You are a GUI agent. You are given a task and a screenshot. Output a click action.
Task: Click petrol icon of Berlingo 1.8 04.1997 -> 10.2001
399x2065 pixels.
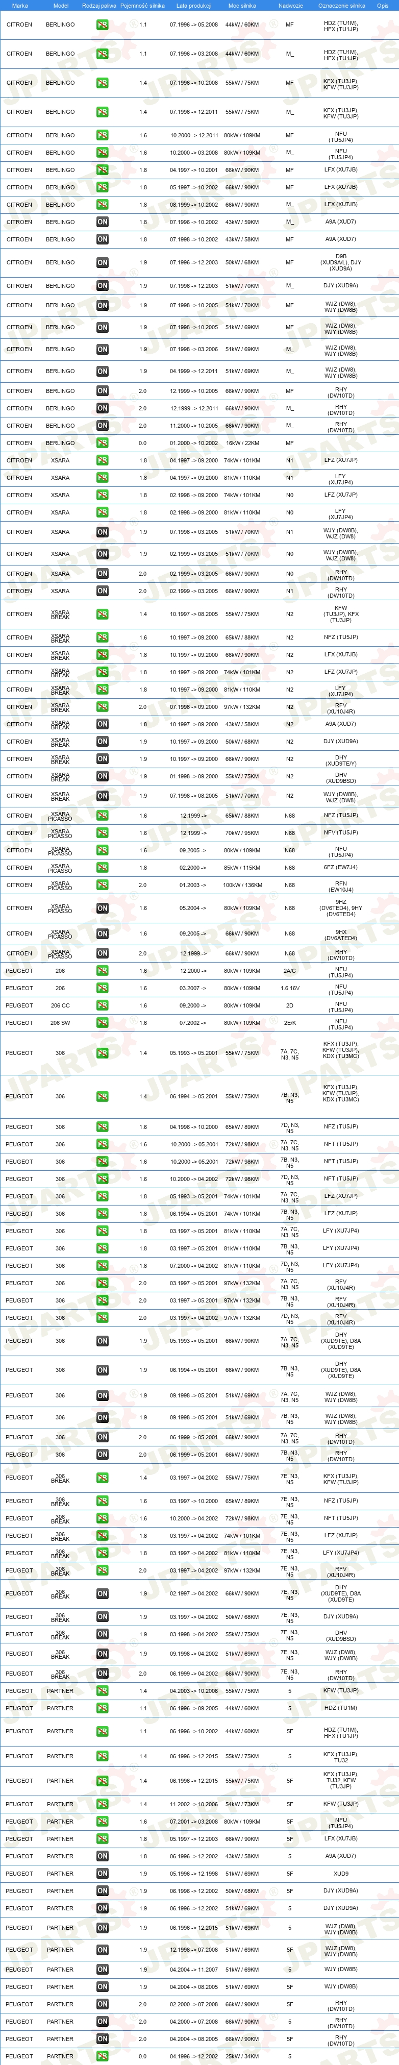click(102, 170)
